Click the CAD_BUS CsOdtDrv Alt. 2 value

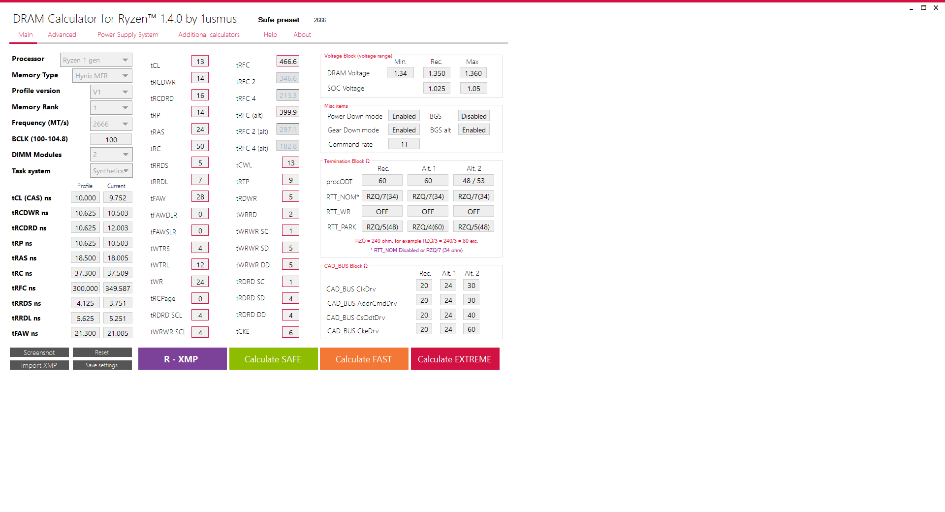471,315
